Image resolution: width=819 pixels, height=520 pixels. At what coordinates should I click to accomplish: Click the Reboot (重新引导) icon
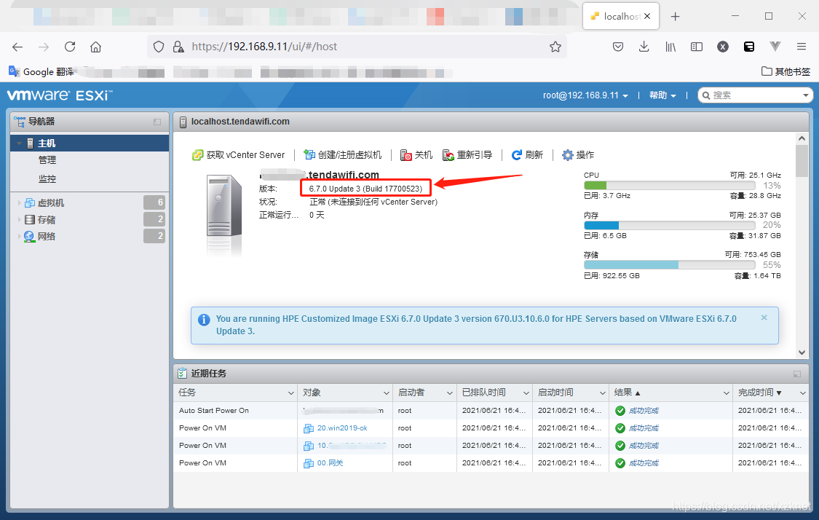click(x=448, y=154)
